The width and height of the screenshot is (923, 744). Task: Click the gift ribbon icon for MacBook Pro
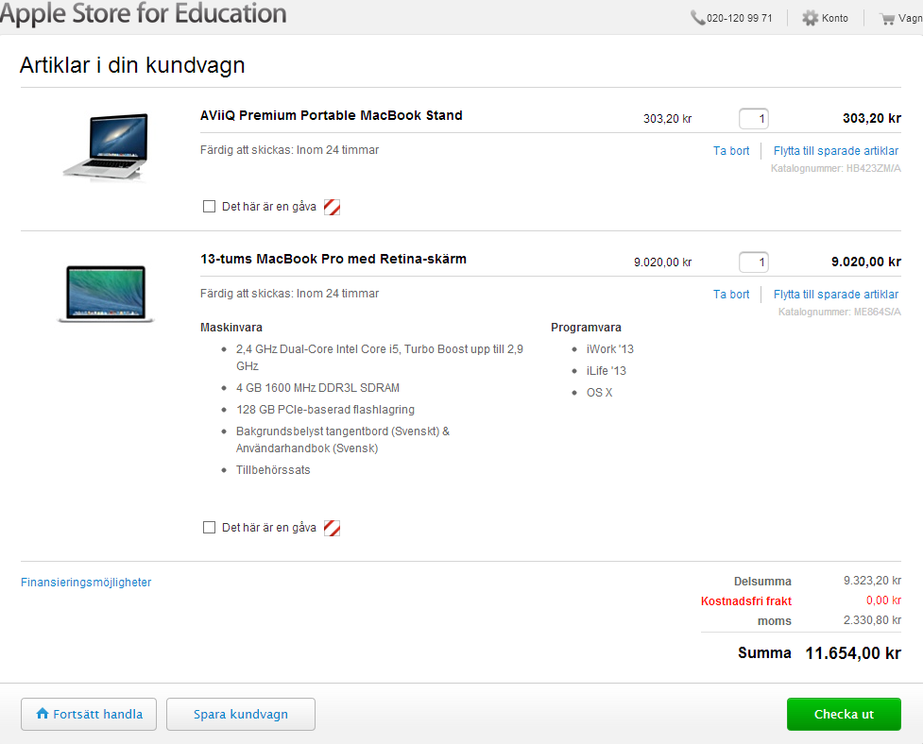pyautogui.click(x=332, y=528)
